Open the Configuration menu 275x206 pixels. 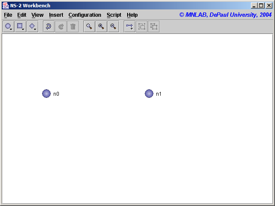click(x=85, y=15)
